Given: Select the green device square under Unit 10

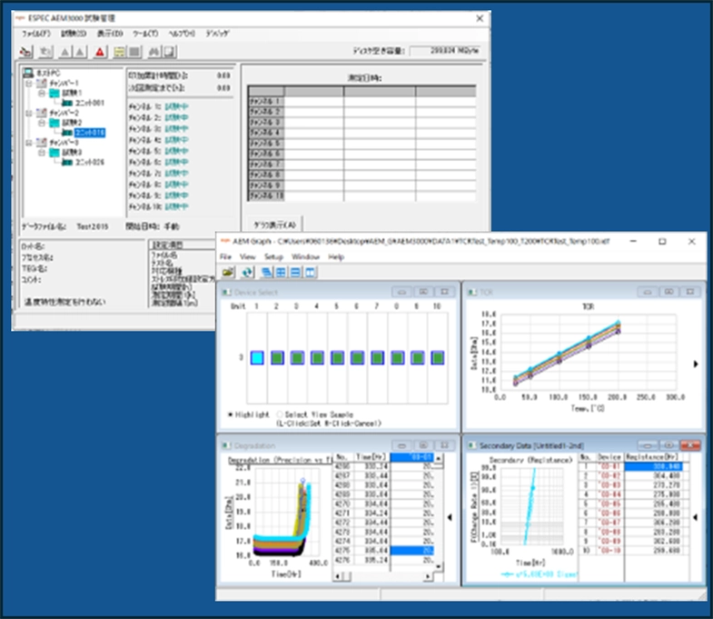Looking at the screenshot, I should coord(437,358).
